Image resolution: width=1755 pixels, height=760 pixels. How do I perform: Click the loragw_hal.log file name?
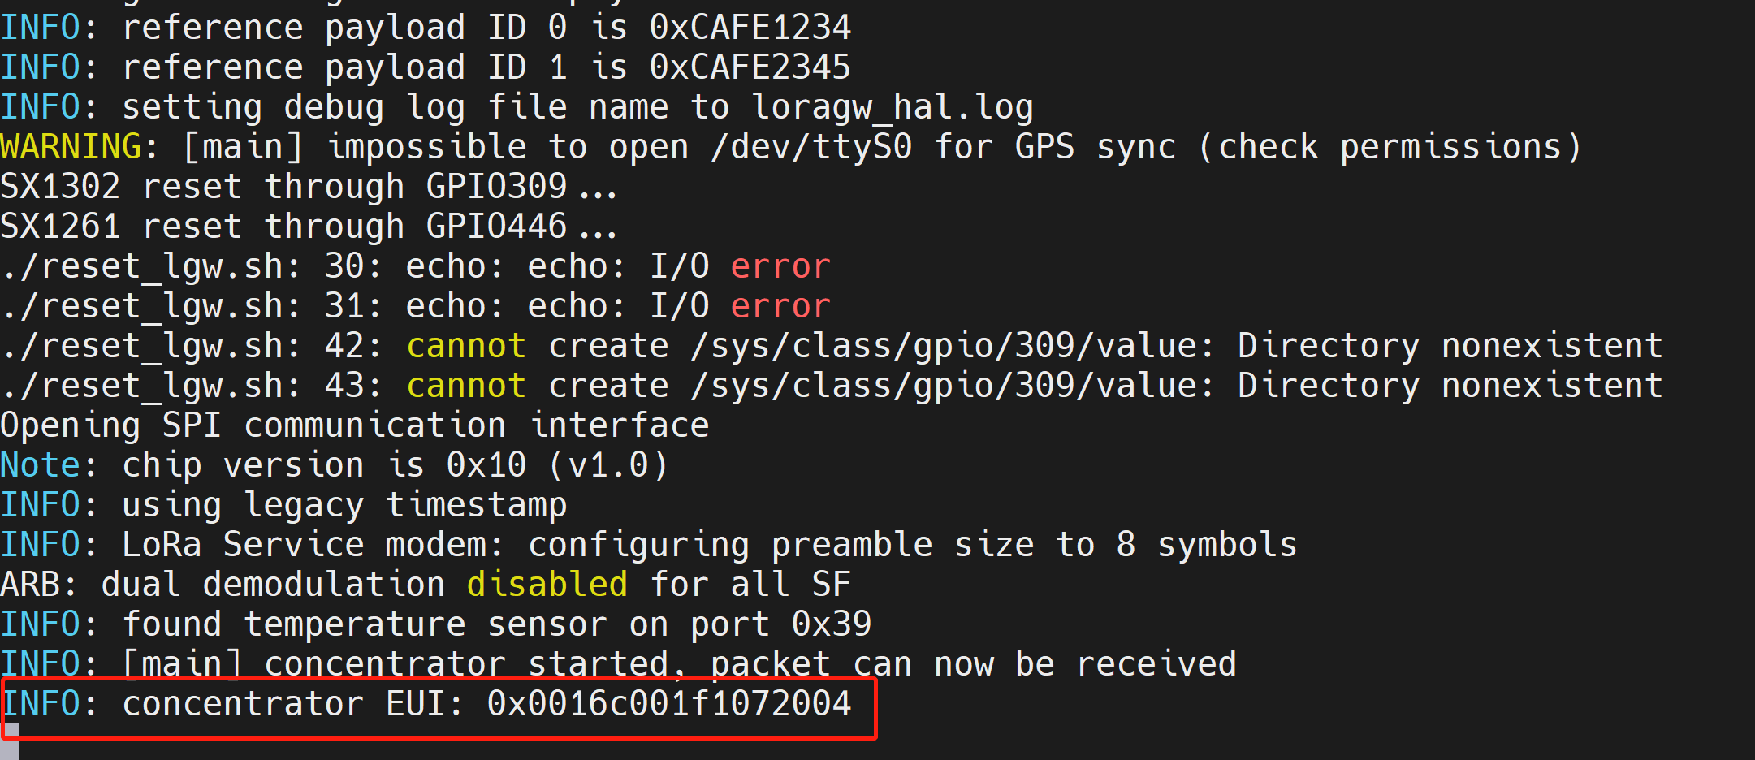(x=893, y=107)
